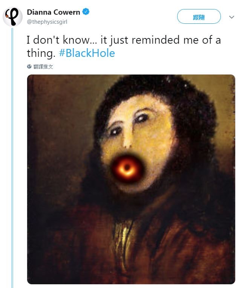
Task: Click the 翻譯推文 translate tweet link
Action: [43, 67]
